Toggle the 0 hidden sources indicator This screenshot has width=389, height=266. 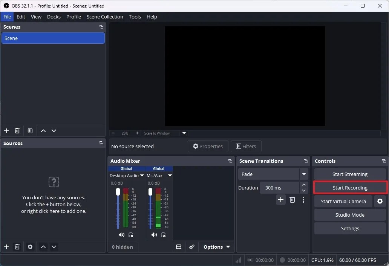[x=122, y=247]
